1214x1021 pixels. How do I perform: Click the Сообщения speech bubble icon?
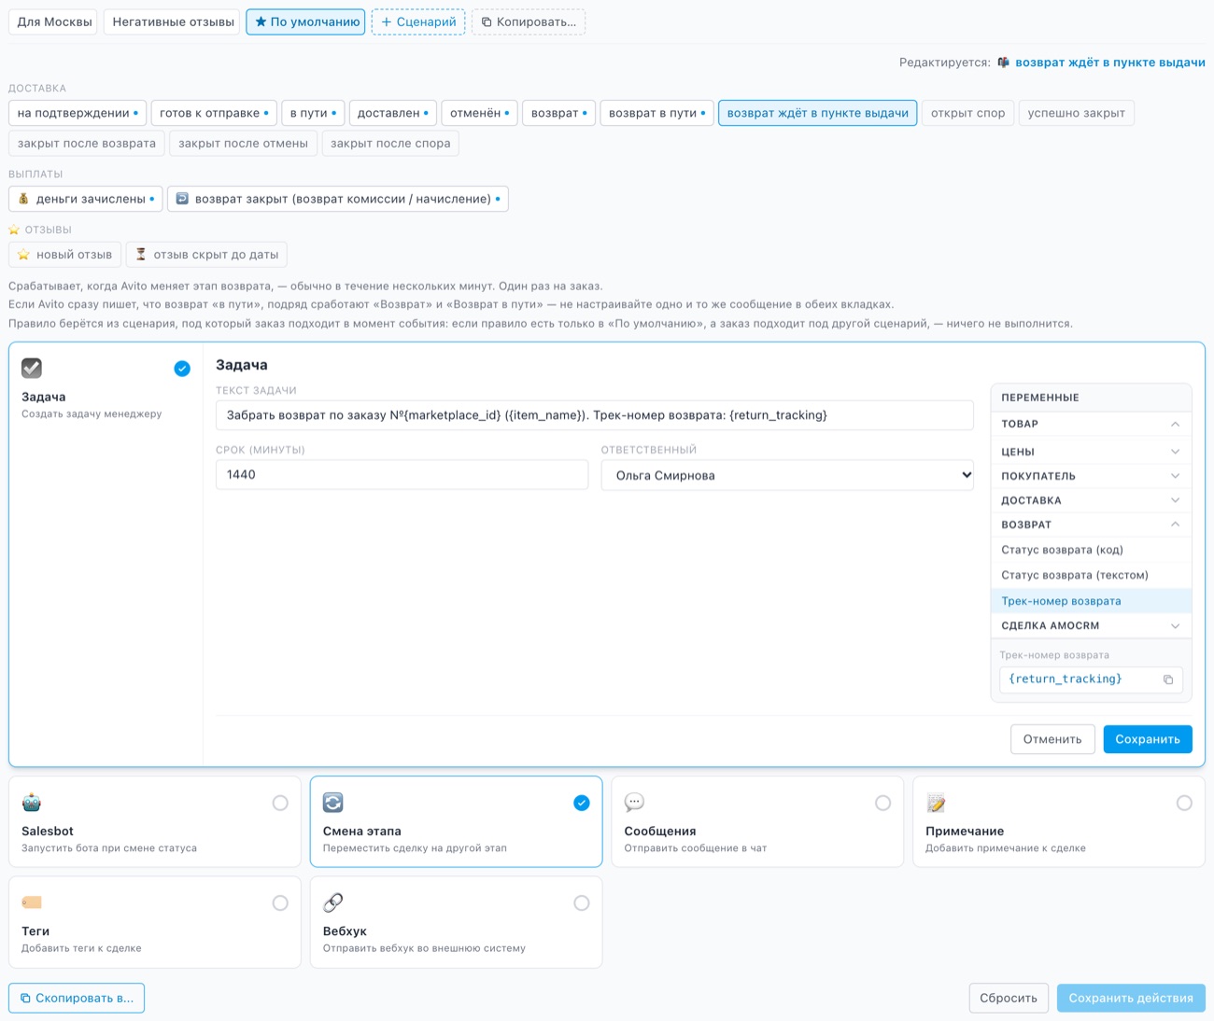tap(634, 803)
